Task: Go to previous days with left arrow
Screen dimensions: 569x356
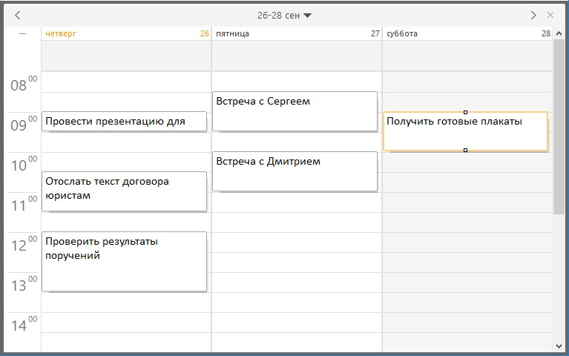Action: 18,16
